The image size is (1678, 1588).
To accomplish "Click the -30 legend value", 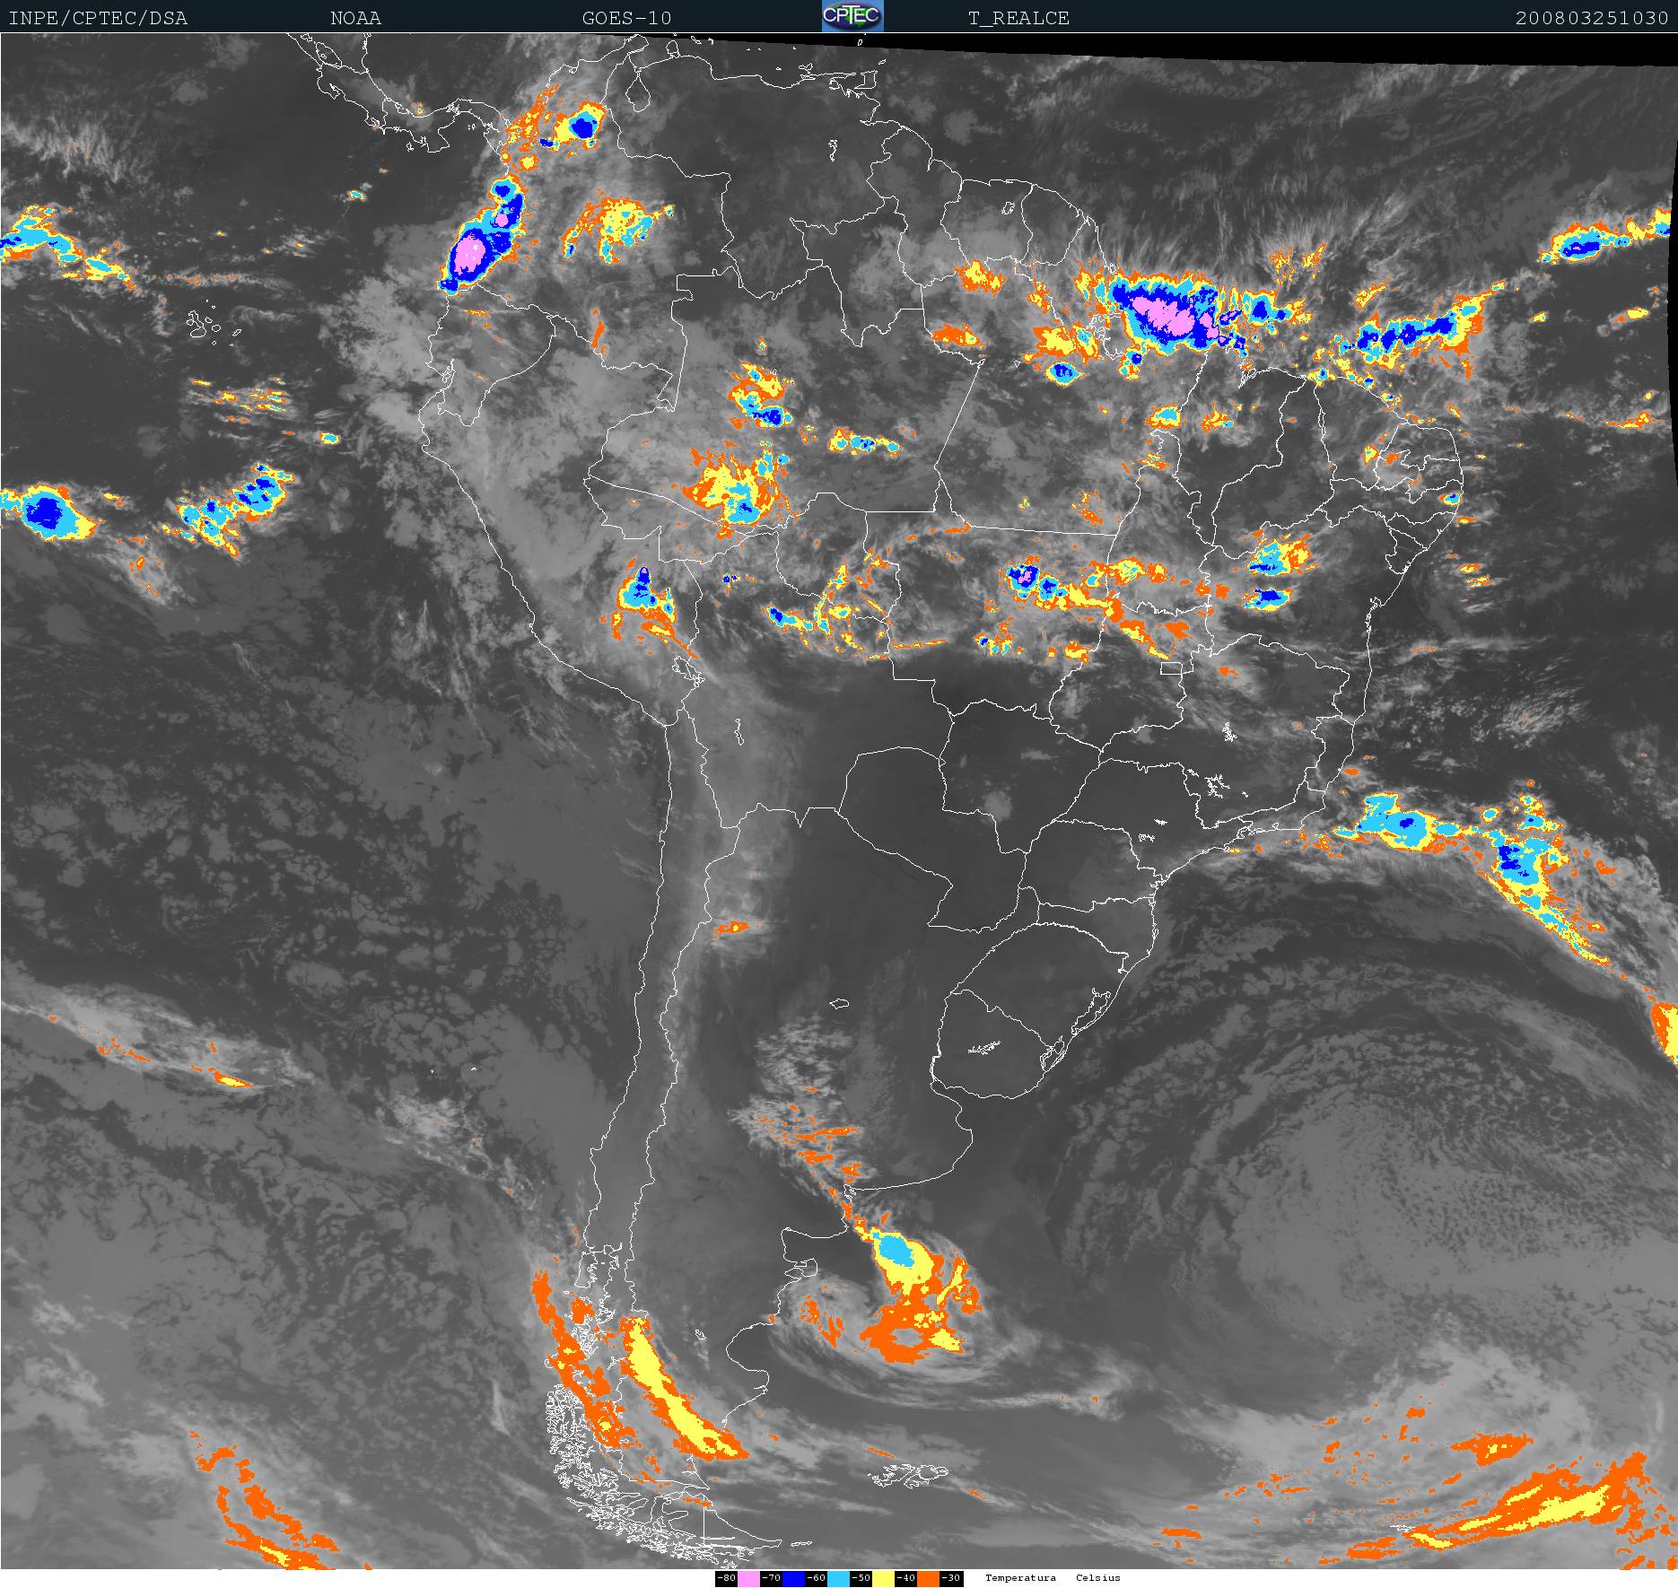I will pyautogui.click(x=951, y=1578).
